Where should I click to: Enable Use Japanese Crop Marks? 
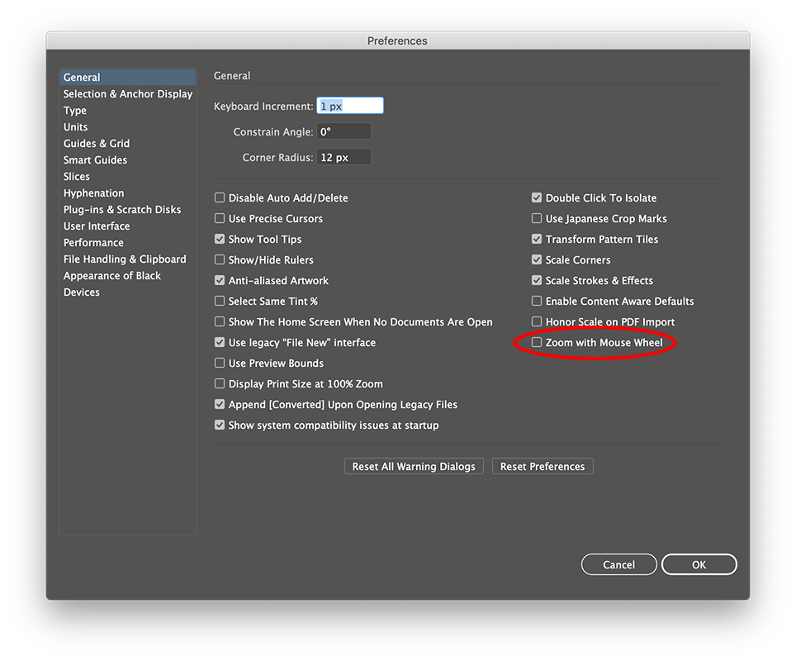point(537,218)
